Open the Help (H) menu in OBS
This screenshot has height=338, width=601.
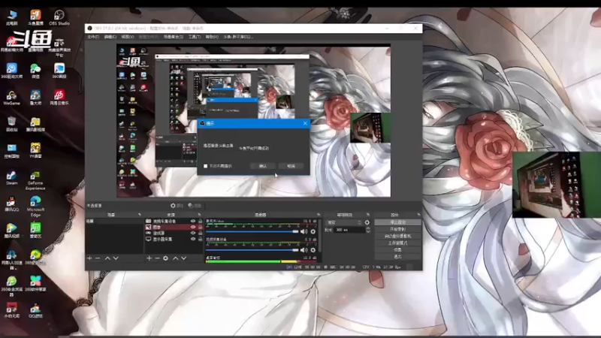coord(212,37)
